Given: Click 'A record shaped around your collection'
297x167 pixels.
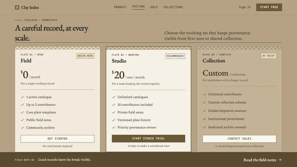Looking at the screenshot, I should [239, 146].
